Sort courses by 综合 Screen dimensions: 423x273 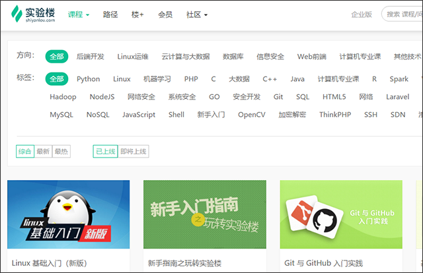25,151
